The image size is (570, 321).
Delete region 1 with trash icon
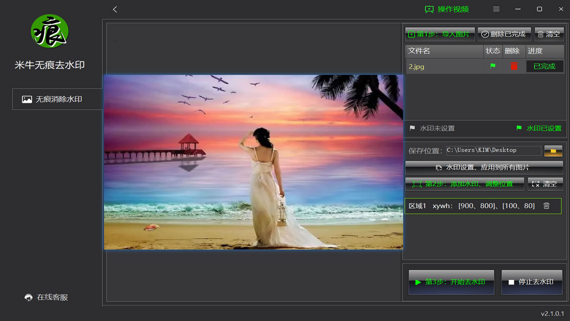(x=546, y=206)
